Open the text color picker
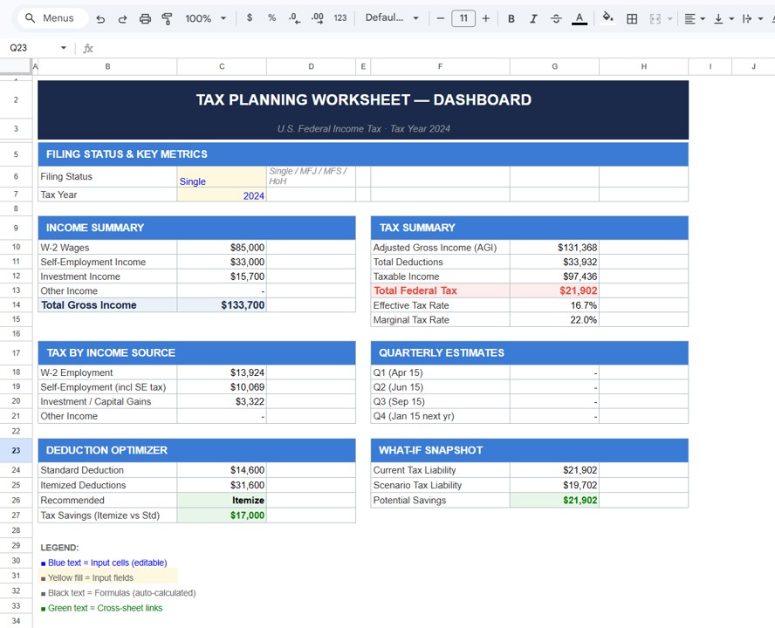Image resolution: width=775 pixels, height=628 pixels. [580, 19]
